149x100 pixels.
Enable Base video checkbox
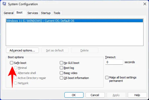point(61,73)
